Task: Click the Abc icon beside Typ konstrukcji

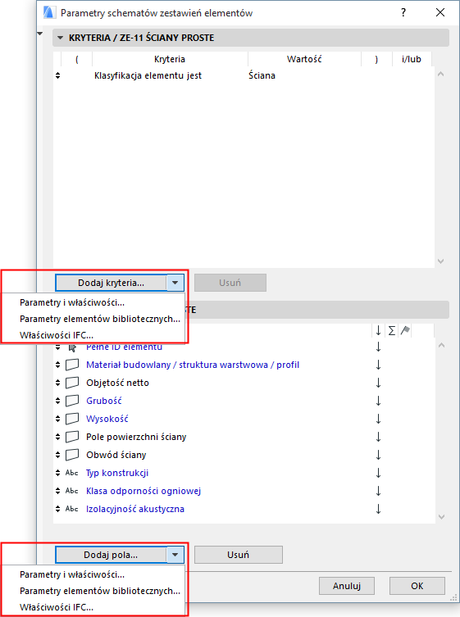Action: (71, 473)
